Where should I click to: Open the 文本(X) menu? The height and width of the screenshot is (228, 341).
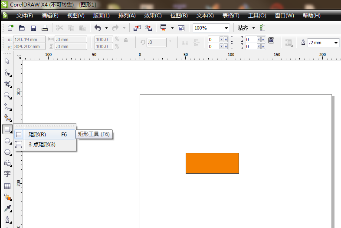tap(205, 16)
